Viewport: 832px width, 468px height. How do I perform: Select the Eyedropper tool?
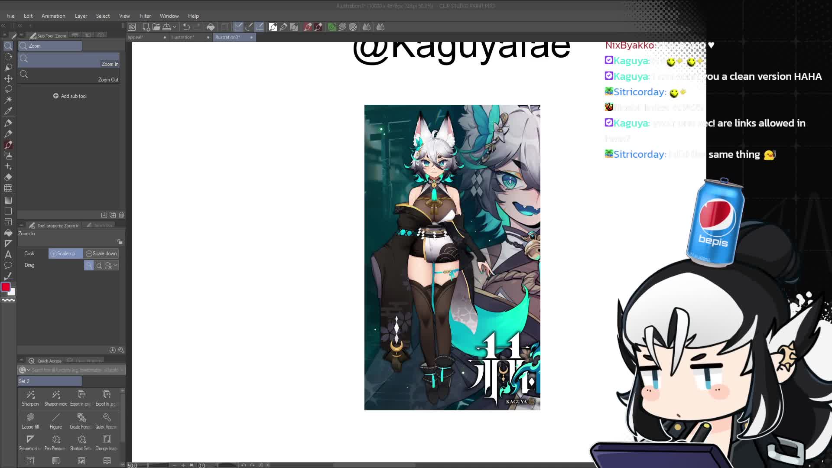click(8, 111)
